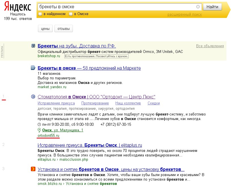Visit omsk.blizko.ru green URL

(50, 184)
